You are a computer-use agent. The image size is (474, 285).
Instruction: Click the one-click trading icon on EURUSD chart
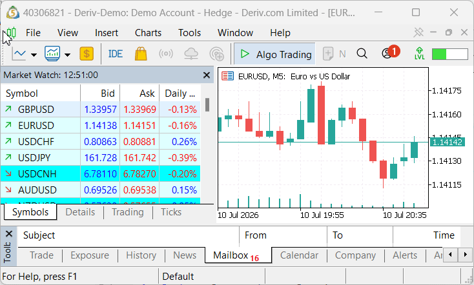pyautogui.click(x=227, y=76)
